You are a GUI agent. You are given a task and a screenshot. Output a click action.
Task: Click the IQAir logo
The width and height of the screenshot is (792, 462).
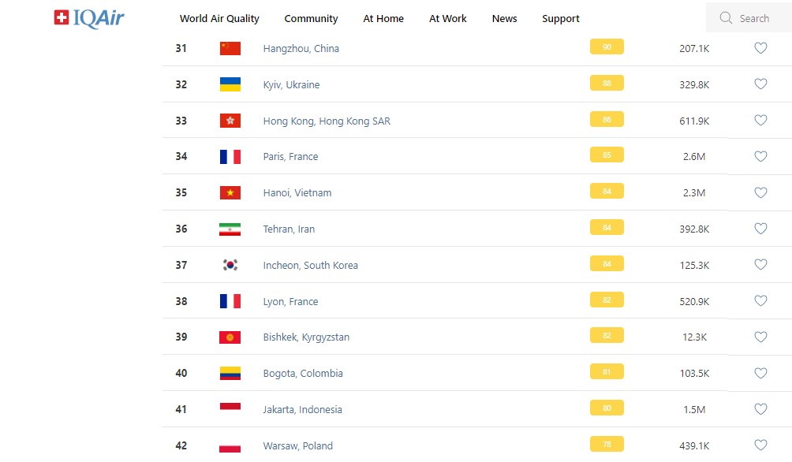89,18
